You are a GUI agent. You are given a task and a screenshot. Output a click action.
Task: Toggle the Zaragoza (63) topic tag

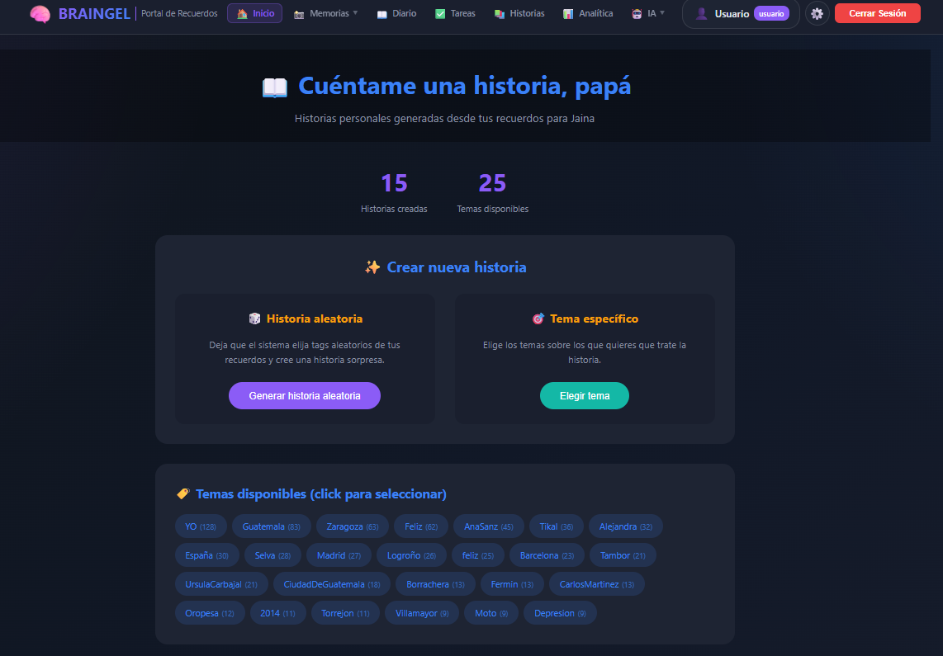click(352, 526)
